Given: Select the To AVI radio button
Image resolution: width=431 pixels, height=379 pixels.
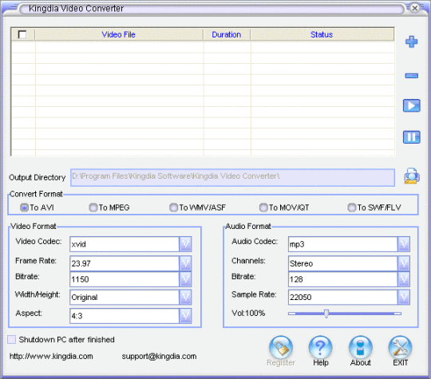Looking at the screenshot, I should pos(24,207).
